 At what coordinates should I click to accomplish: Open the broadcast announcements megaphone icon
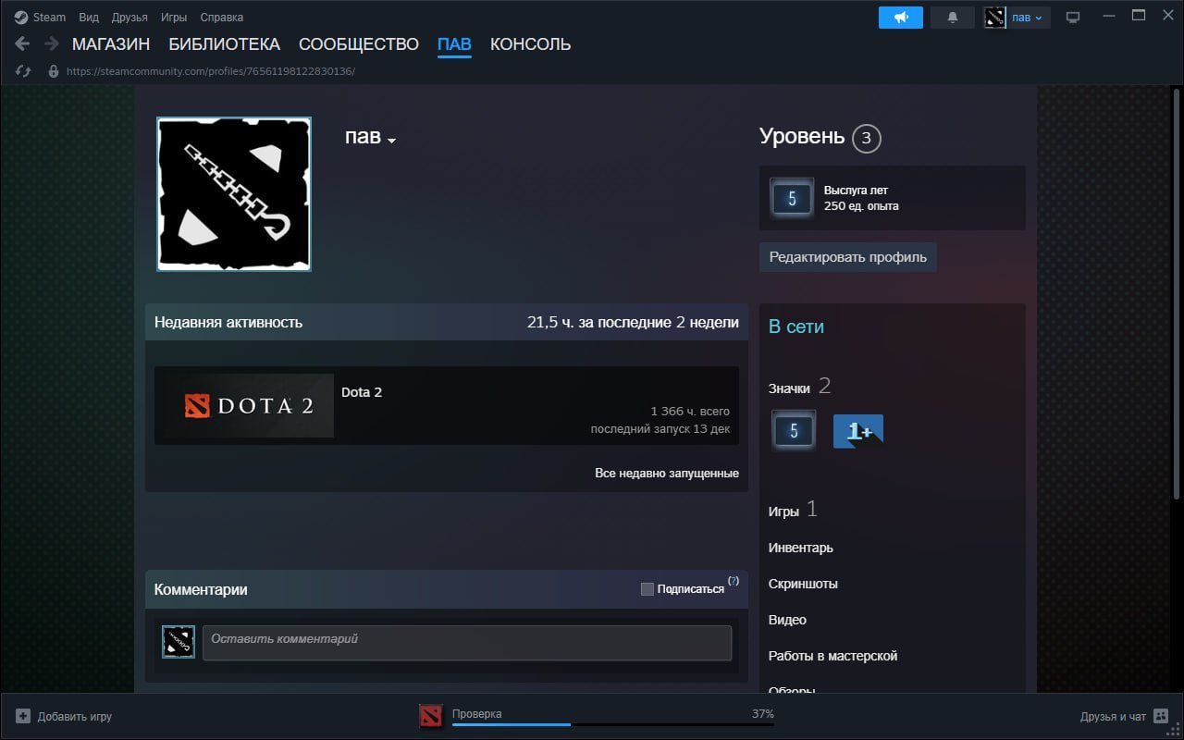click(x=900, y=17)
